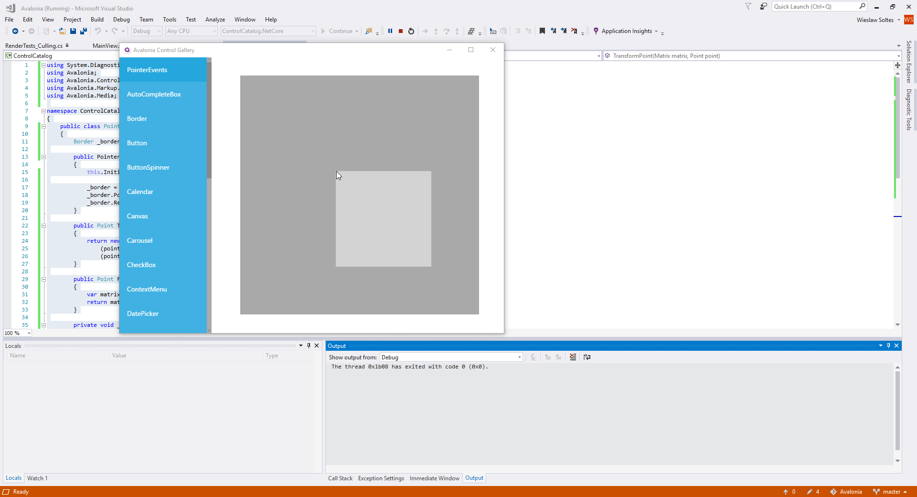Collapse the ControlCatalog namespace code region
Image resolution: width=917 pixels, height=497 pixels.
click(43, 111)
